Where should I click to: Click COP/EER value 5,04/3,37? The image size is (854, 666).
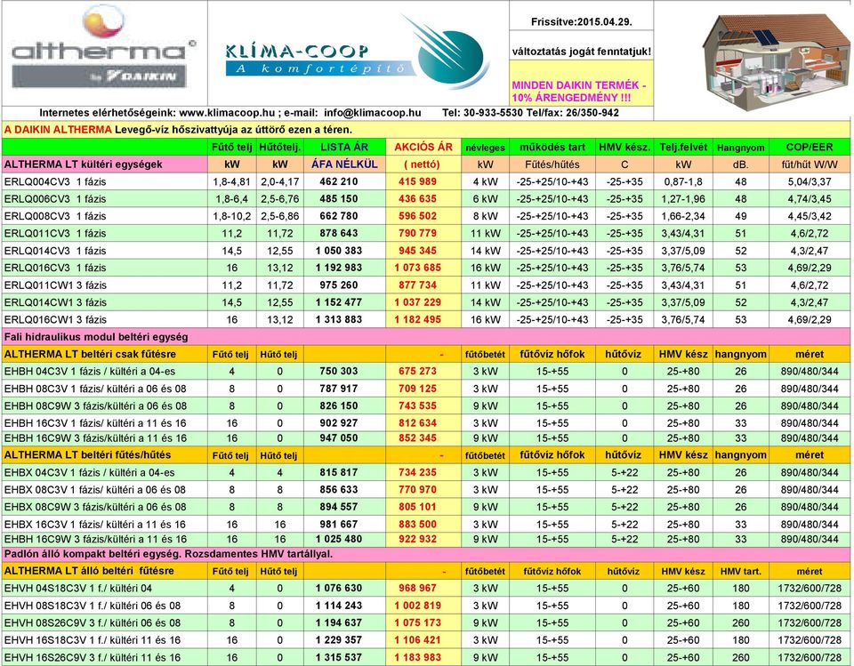coord(809,182)
